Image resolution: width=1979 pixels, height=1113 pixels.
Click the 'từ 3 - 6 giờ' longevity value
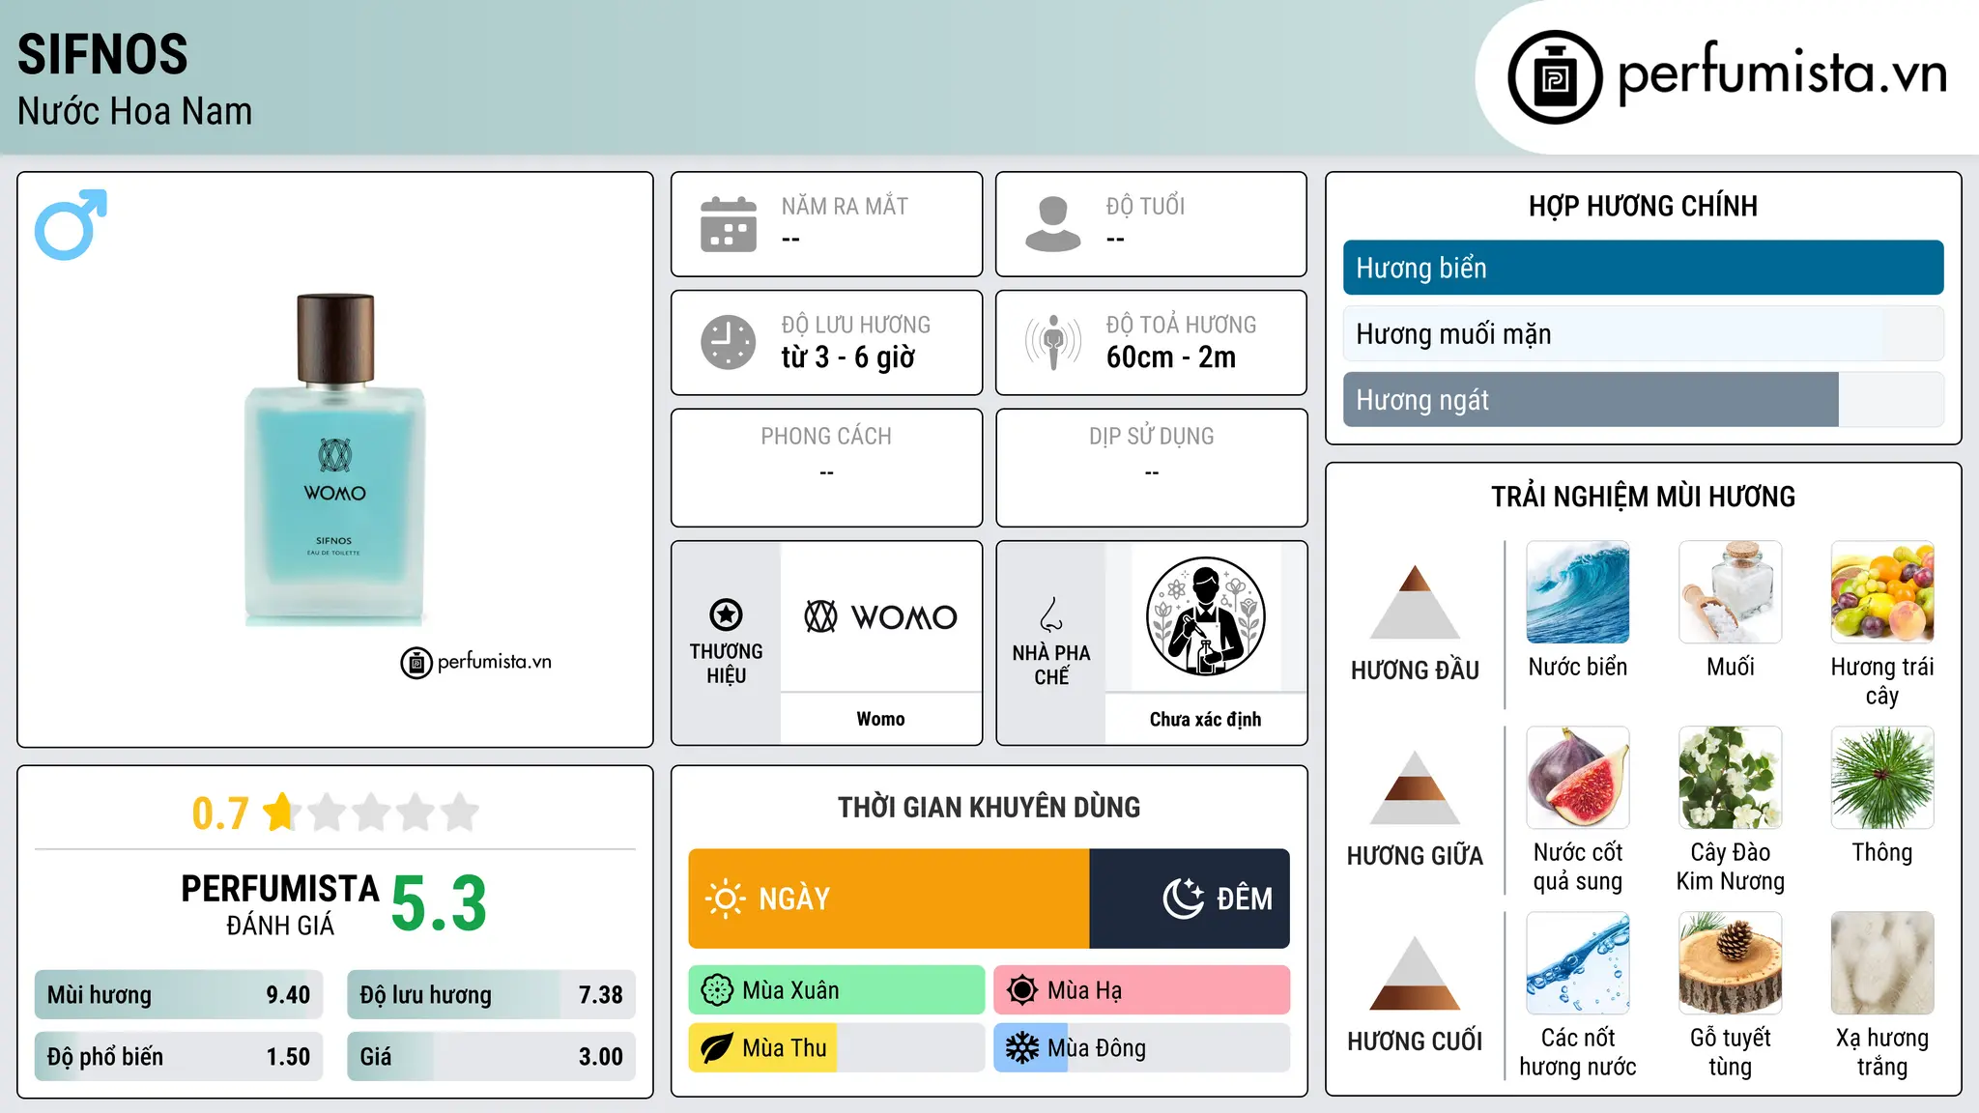[x=847, y=357]
